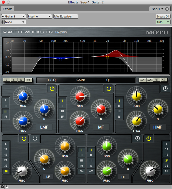Click the flat-line display mode icon
Image resolution: width=172 pixels, height=189 pixels.
tap(150, 80)
